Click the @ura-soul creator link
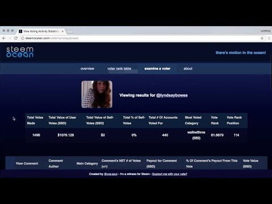 [x=110, y=174]
